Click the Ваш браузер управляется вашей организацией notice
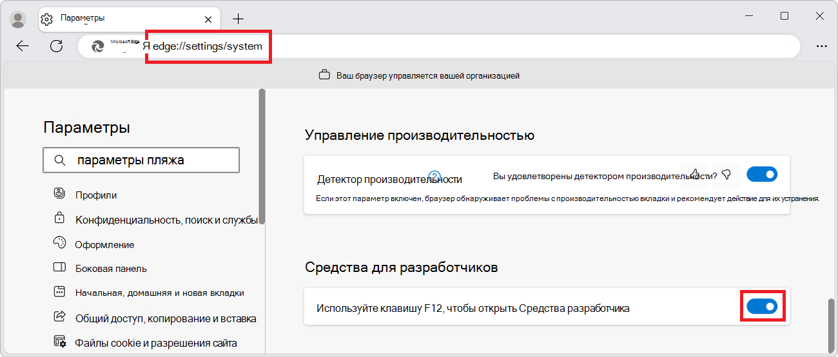 point(428,75)
